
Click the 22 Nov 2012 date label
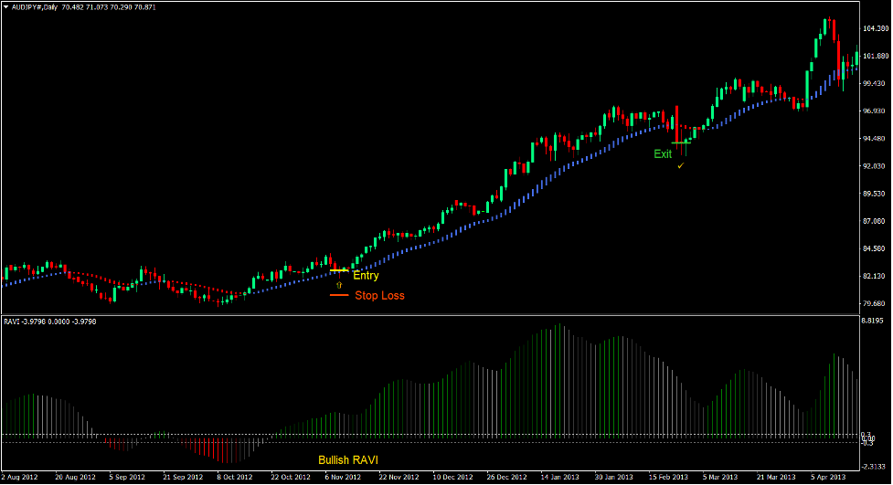click(x=399, y=477)
